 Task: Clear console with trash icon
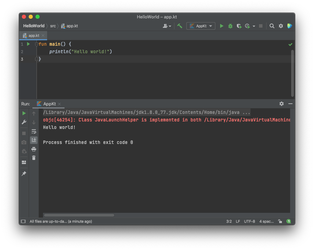point(34,158)
